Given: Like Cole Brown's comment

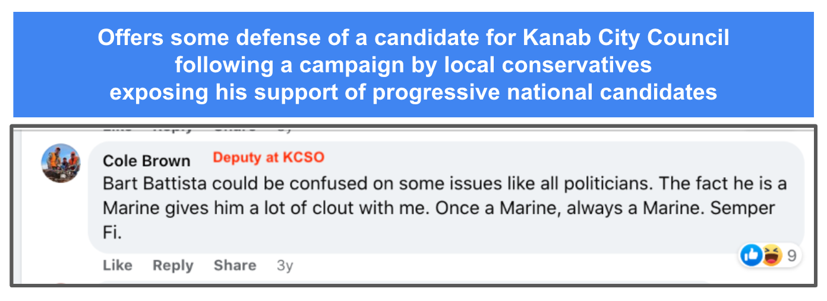Looking at the screenshot, I should (117, 265).
